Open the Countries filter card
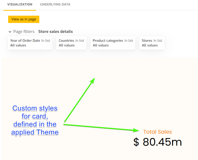198x160 pixels. point(71,43)
